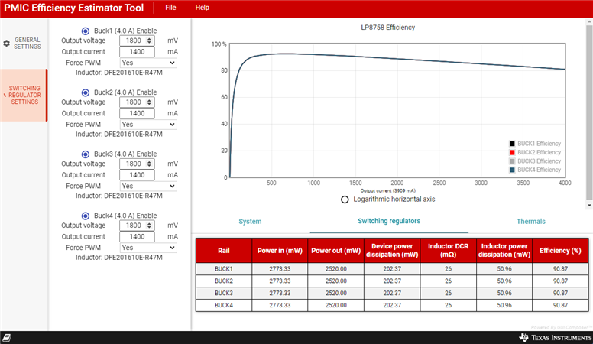The height and width of the screenshot is (344, 593).
Task: Click the Rail column header
Action: (x=223, y=251)
